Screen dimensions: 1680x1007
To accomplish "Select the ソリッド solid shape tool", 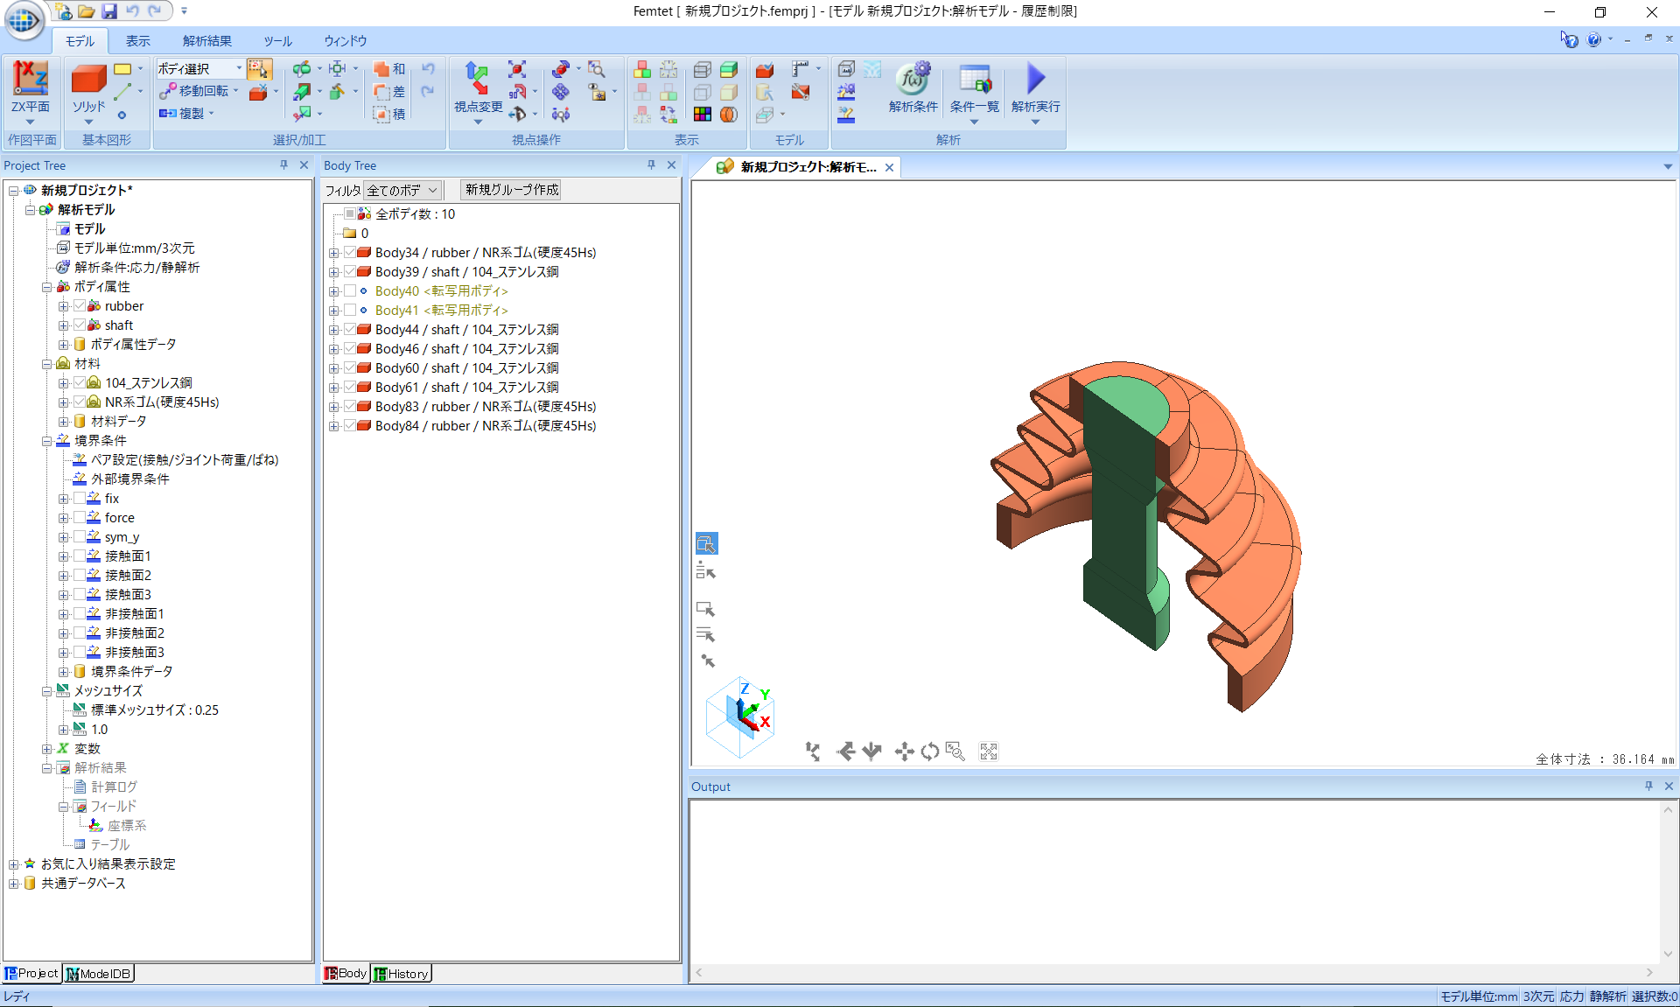I will 88,80.
